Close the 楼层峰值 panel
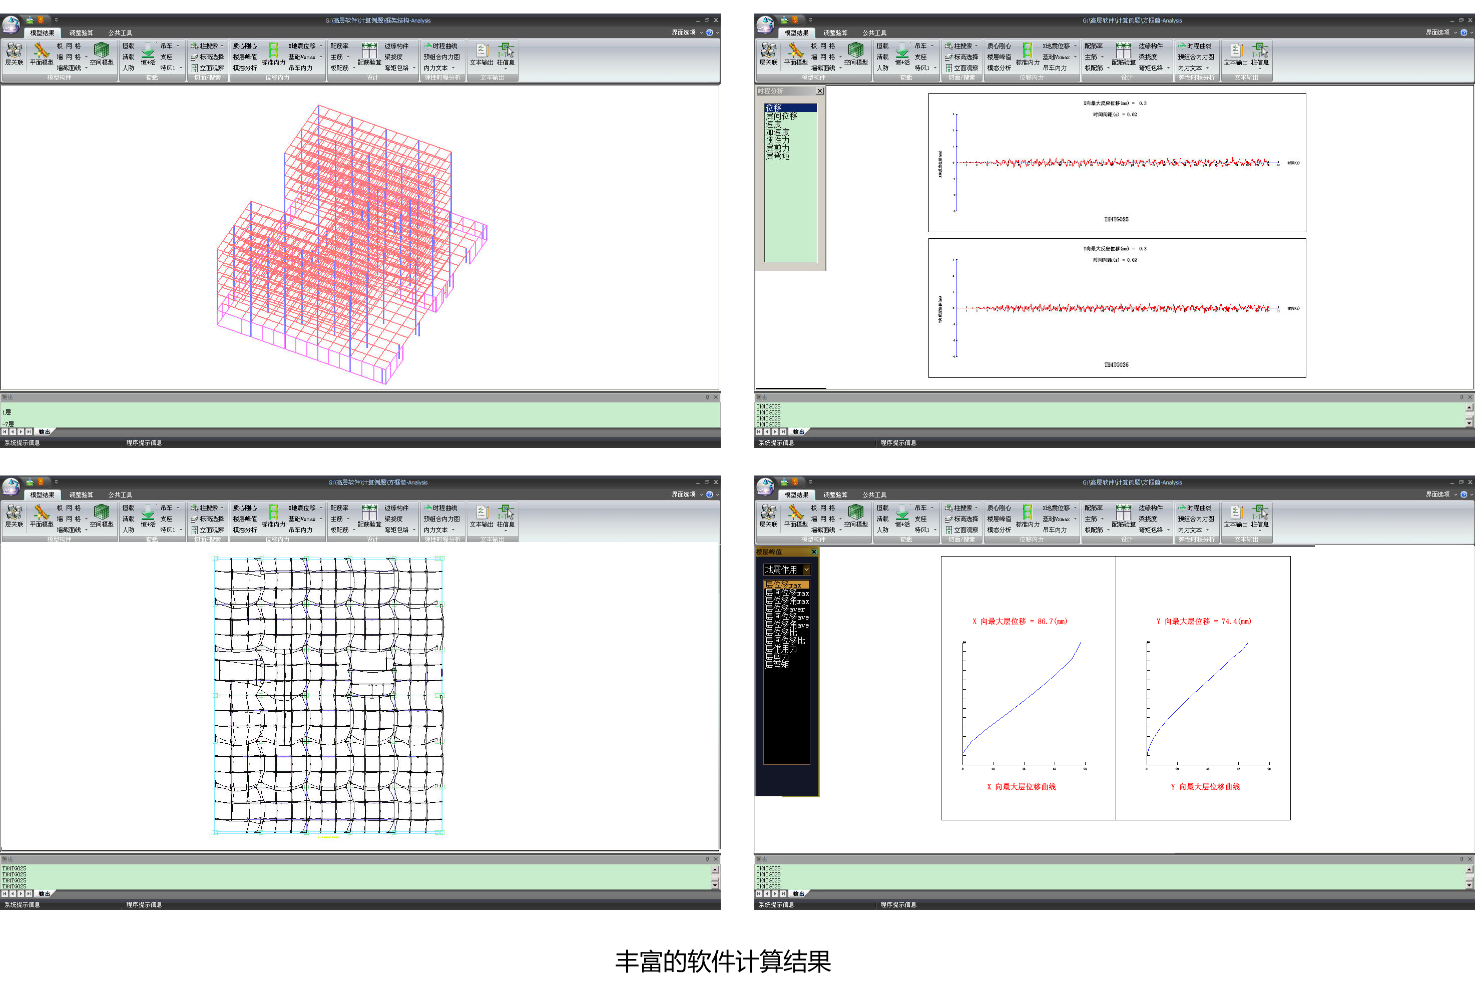The image size is (1475, 992). [x=813, y=552]
